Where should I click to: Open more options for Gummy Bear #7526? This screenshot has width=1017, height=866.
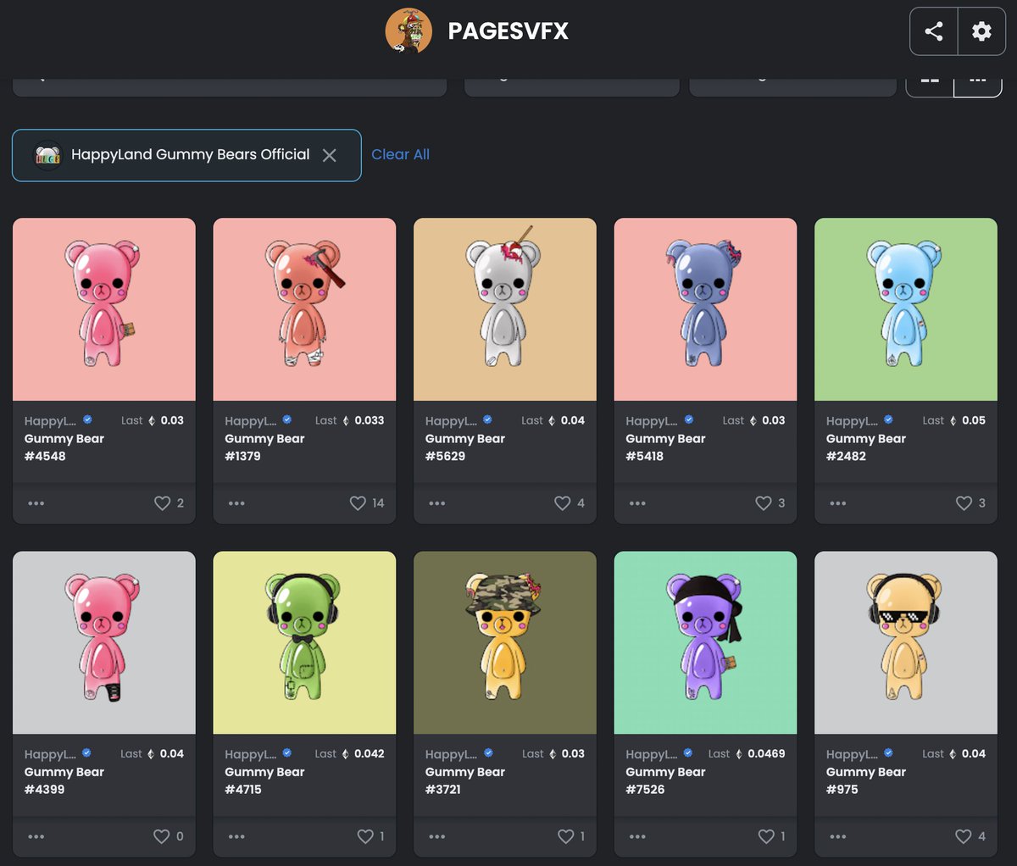[x=637, y=836]
